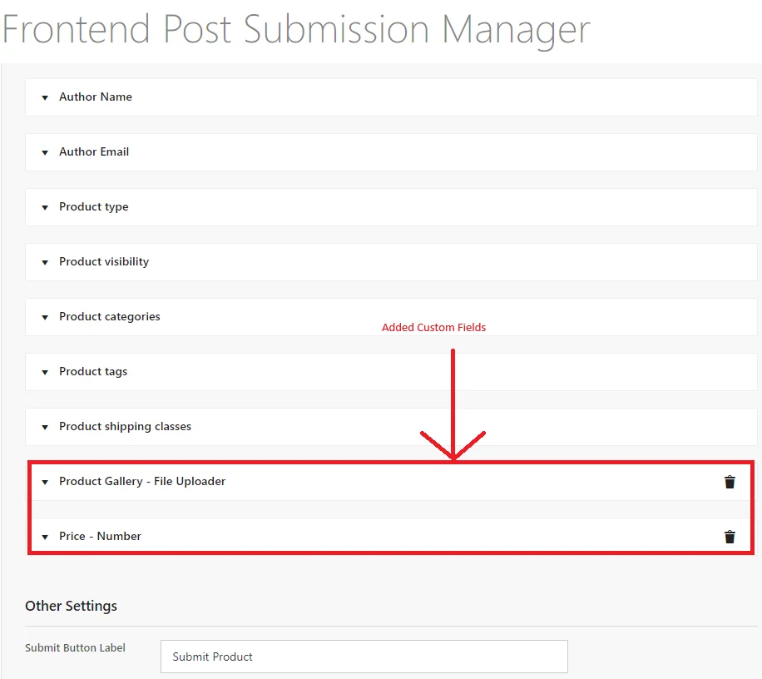Expand the Product visibility arrow
The height and width of the screenshot is (679, 762).
pyautogui.click(x=45, y=262)
